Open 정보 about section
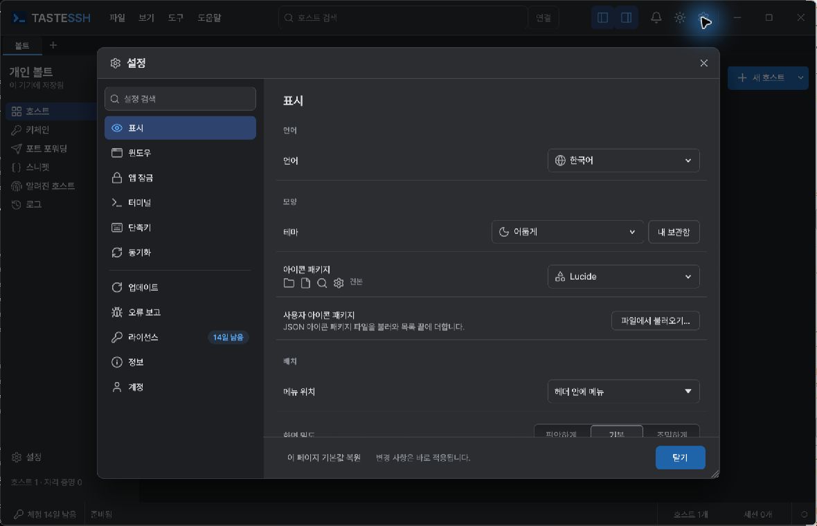 (180, 363)
